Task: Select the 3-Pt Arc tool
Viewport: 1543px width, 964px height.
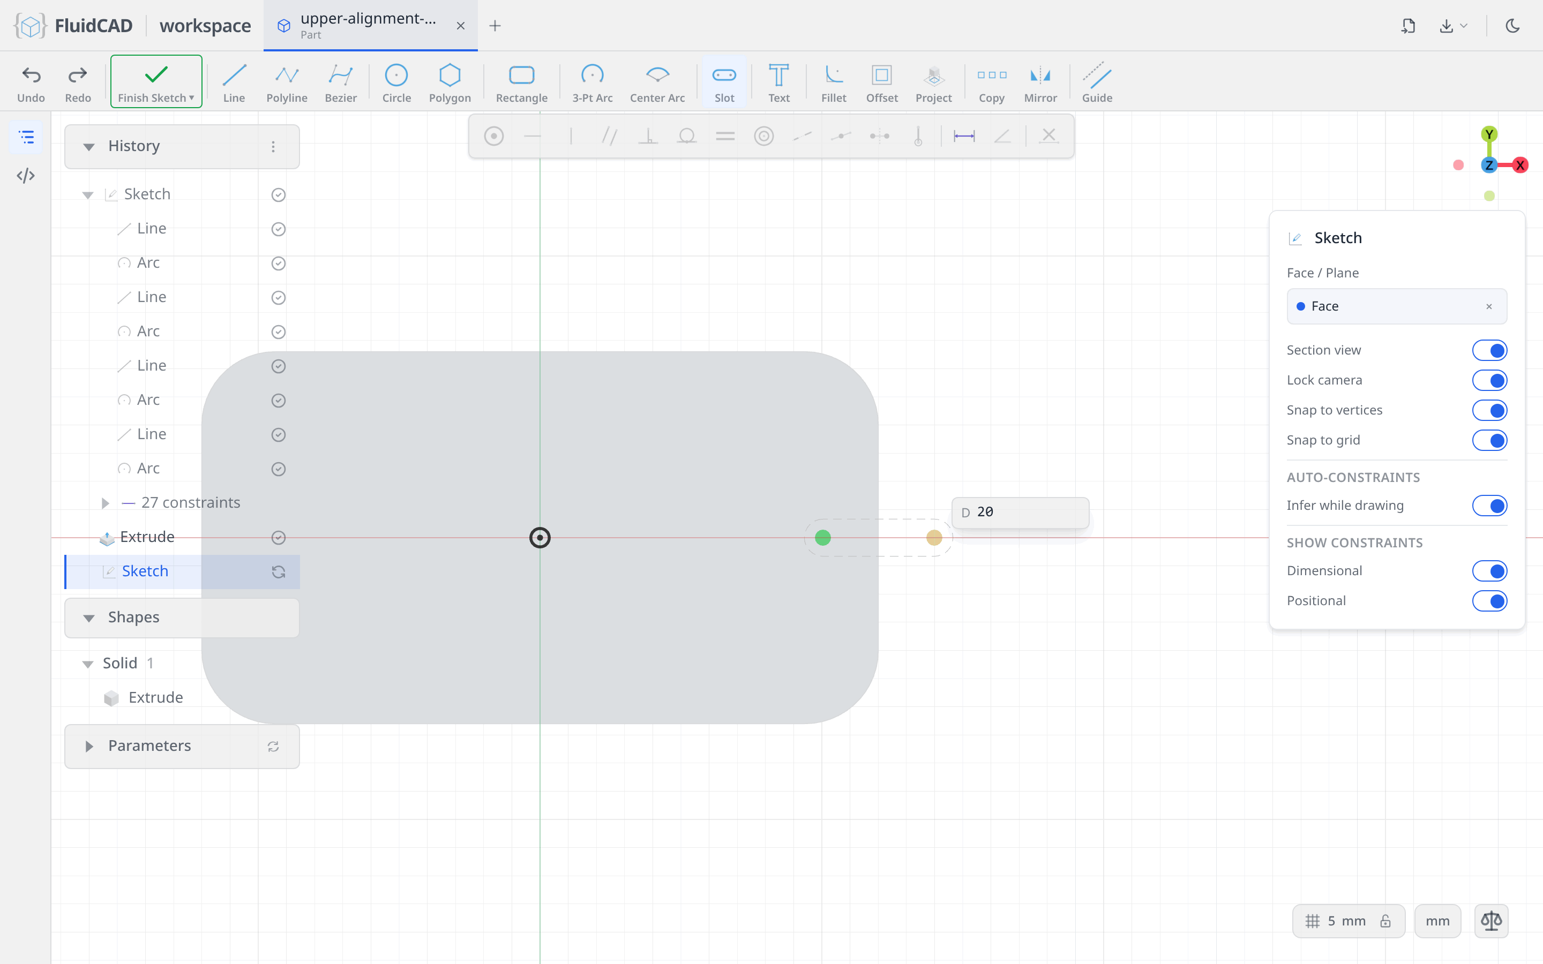Action: coord(591,83)
